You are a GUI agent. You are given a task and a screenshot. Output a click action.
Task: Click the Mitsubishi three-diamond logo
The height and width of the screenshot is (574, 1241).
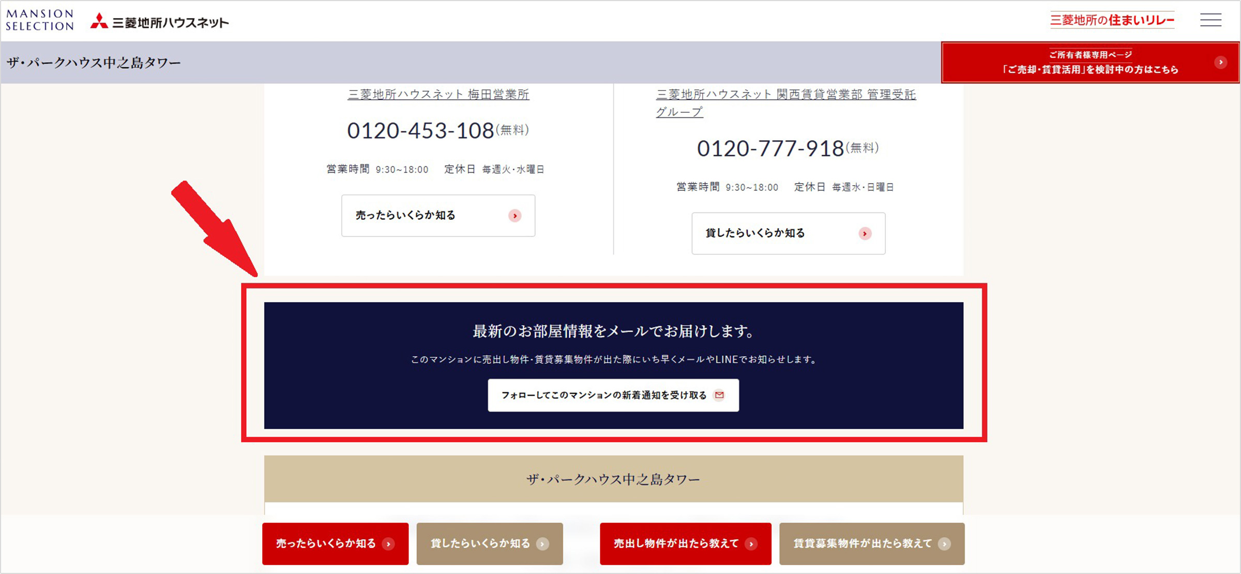pos(99,21)
